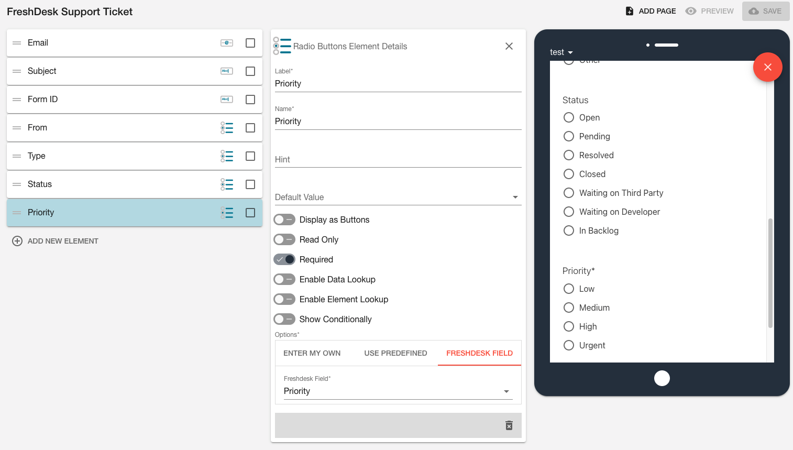Viewport: 793px width, 450px height.
Task: Click the tablet home button
Action: coord(662,378)
